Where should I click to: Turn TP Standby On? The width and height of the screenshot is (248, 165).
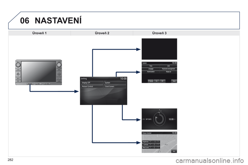click(x=157, y=81)
